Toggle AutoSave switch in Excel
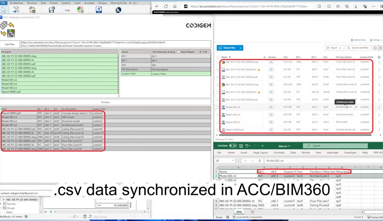Image resolution: width=383 pixels, height=221 pixels. (233, 146)
